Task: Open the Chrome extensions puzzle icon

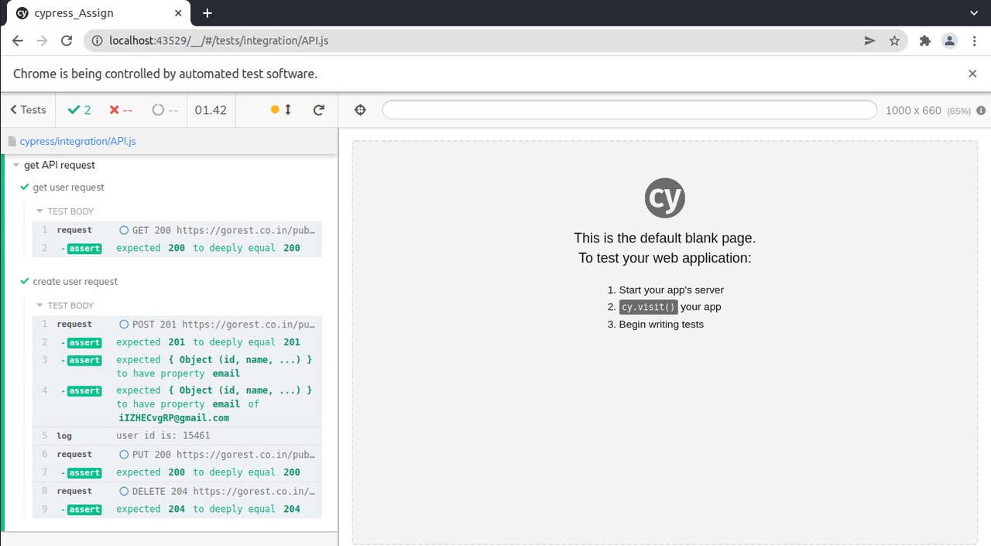Action: coord(924,40)
